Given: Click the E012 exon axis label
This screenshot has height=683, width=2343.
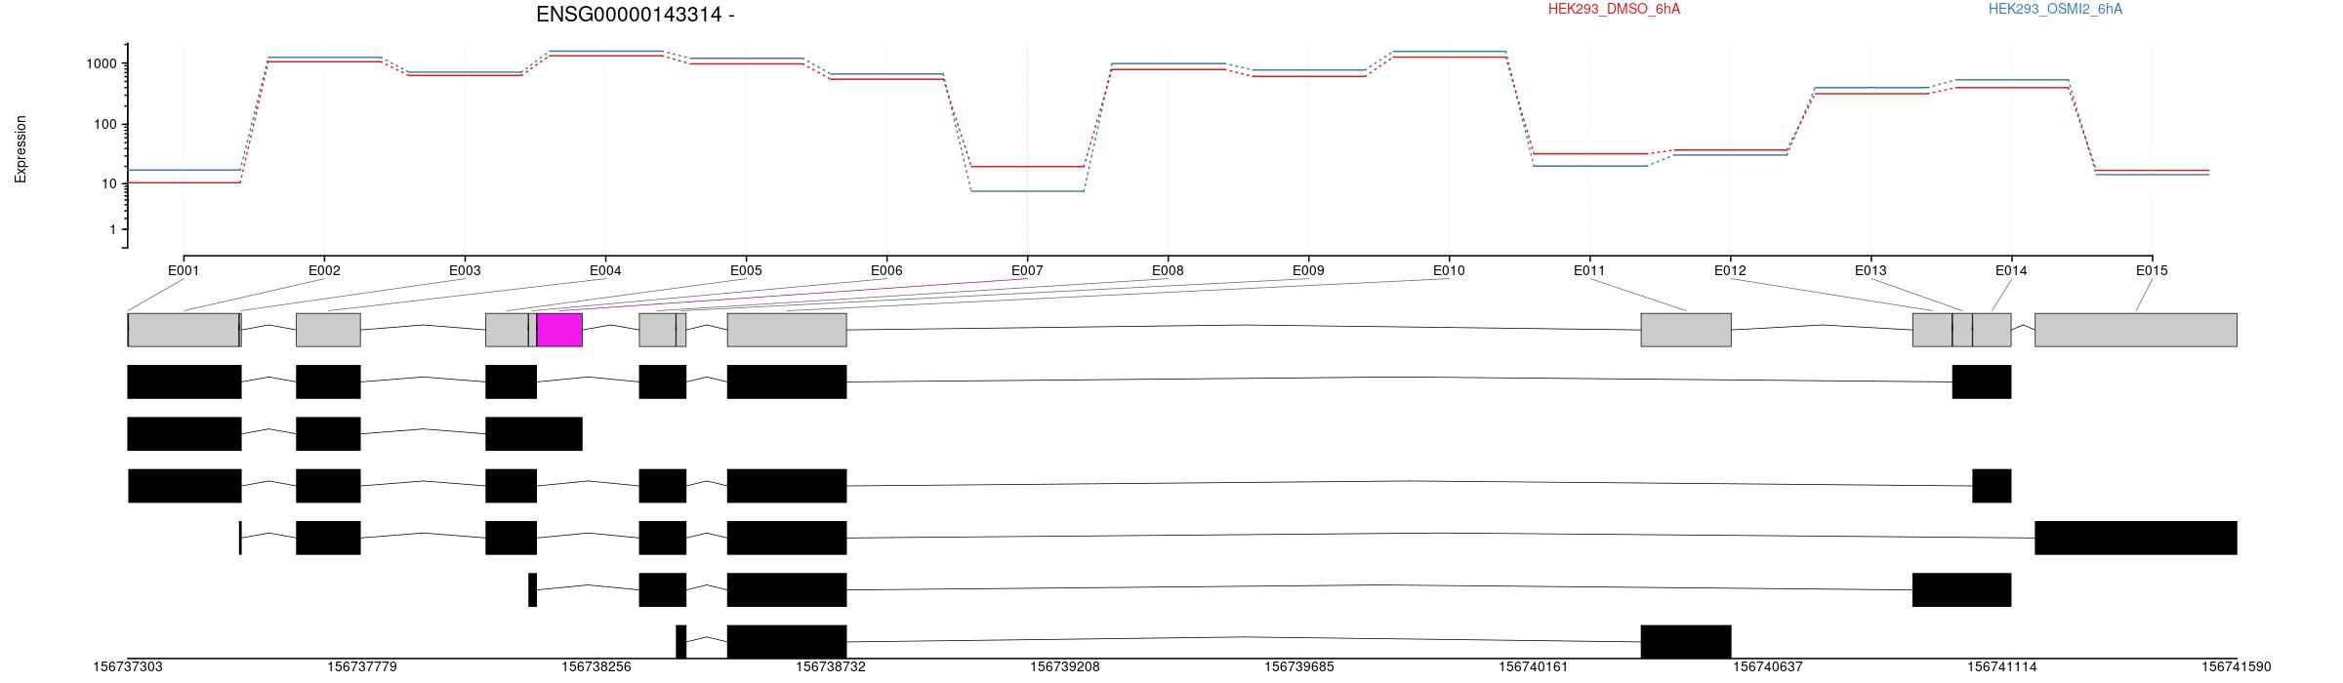Looking at the screenshot, I should (x=1730, y=270).
